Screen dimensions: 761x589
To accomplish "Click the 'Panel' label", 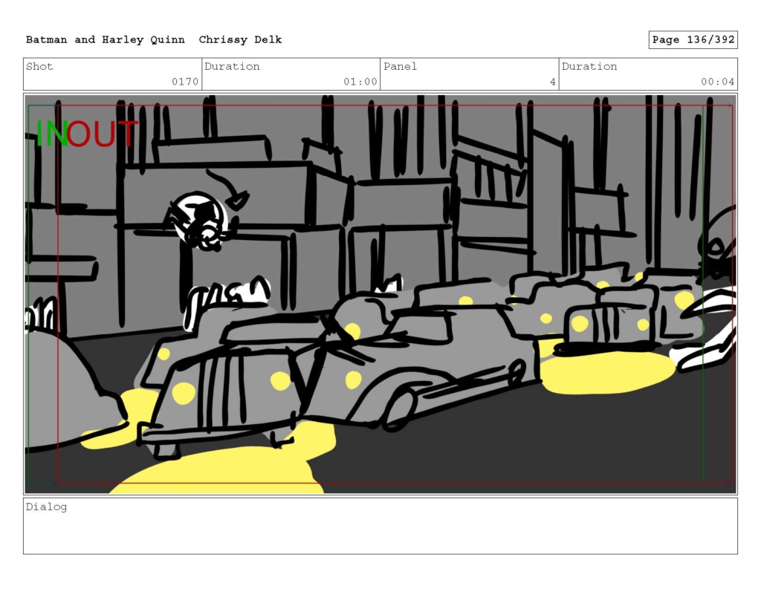I will (x=400, y=66).
